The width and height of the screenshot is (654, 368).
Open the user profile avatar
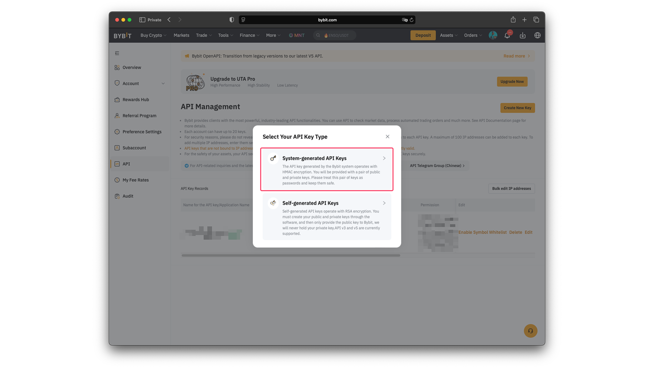pyautogui.click(x=493, y=35)
